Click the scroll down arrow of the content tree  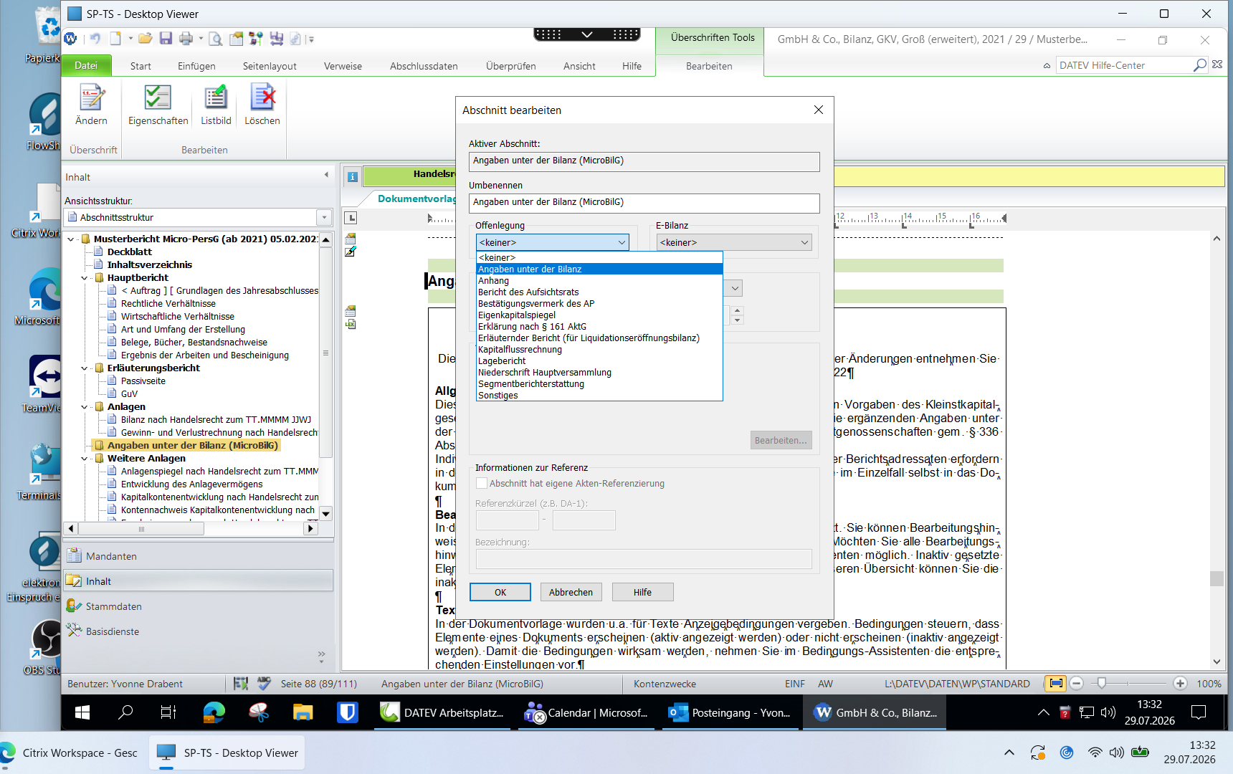tap(325, 513)
